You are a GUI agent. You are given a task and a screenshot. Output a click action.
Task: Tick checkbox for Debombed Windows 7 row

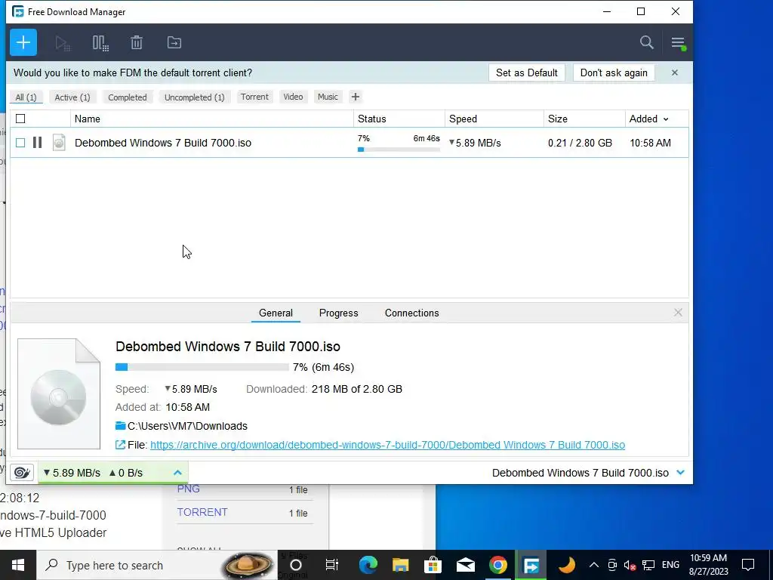(20, 143)
